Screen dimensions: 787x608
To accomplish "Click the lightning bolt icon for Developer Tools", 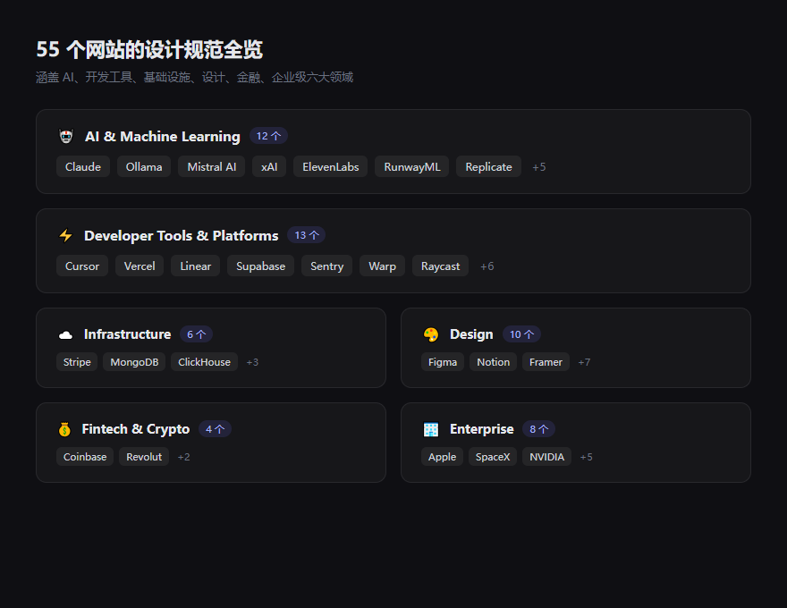I will click(65, 236).
